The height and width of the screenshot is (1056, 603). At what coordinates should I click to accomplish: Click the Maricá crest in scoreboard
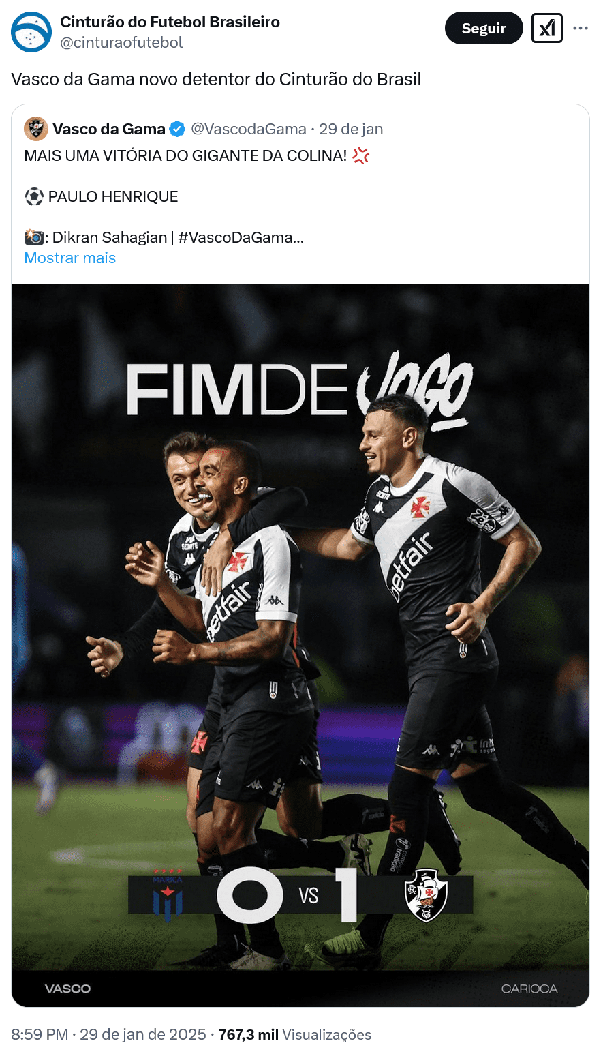coord(168,895)
